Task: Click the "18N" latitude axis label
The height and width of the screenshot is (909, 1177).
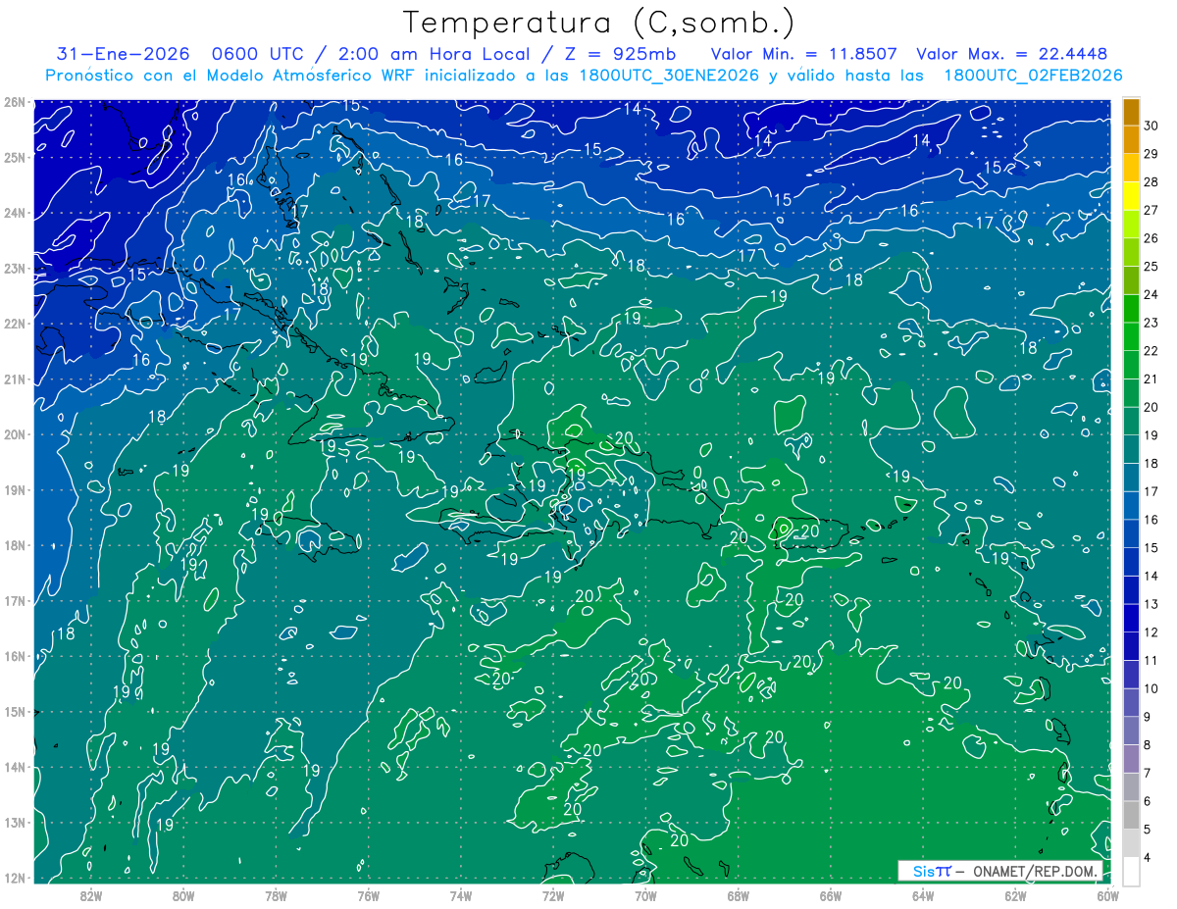Action: pyautogui.click(x=15, y=545)
